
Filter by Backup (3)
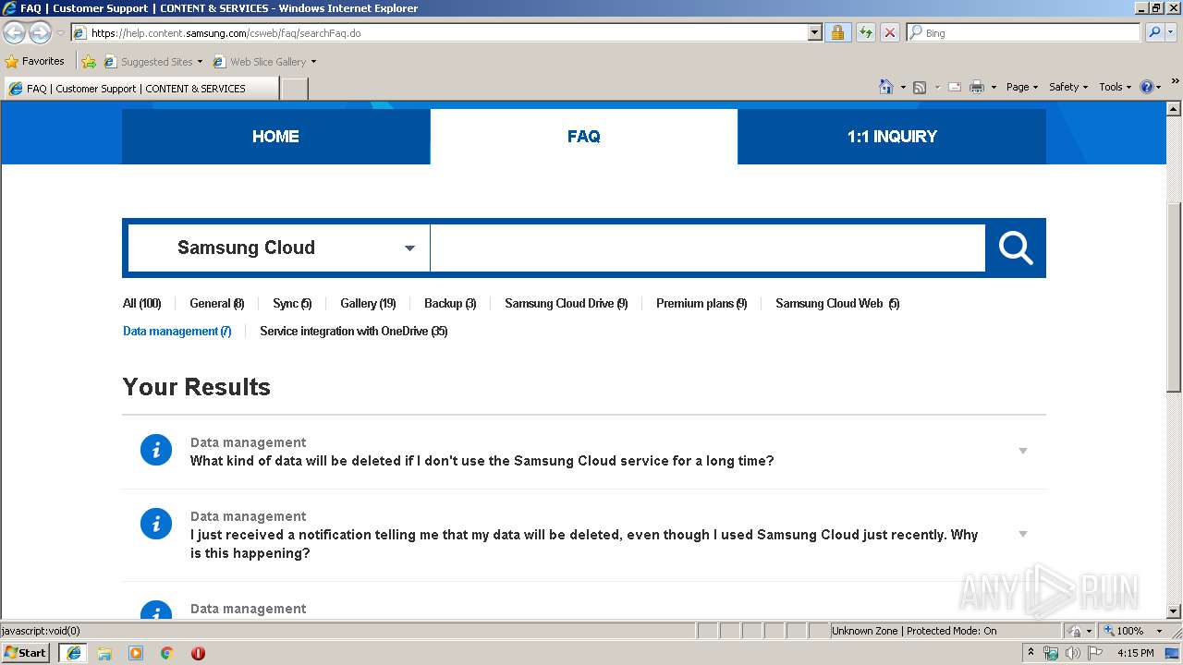[450, 303]
